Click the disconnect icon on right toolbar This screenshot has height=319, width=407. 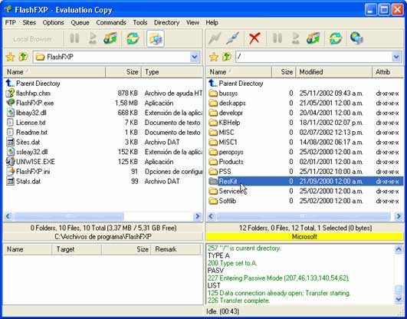[x=232, y=38]
